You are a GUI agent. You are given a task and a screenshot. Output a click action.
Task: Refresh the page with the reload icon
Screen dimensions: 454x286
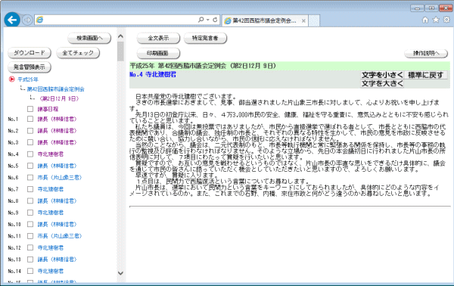[x=215, y=20]
